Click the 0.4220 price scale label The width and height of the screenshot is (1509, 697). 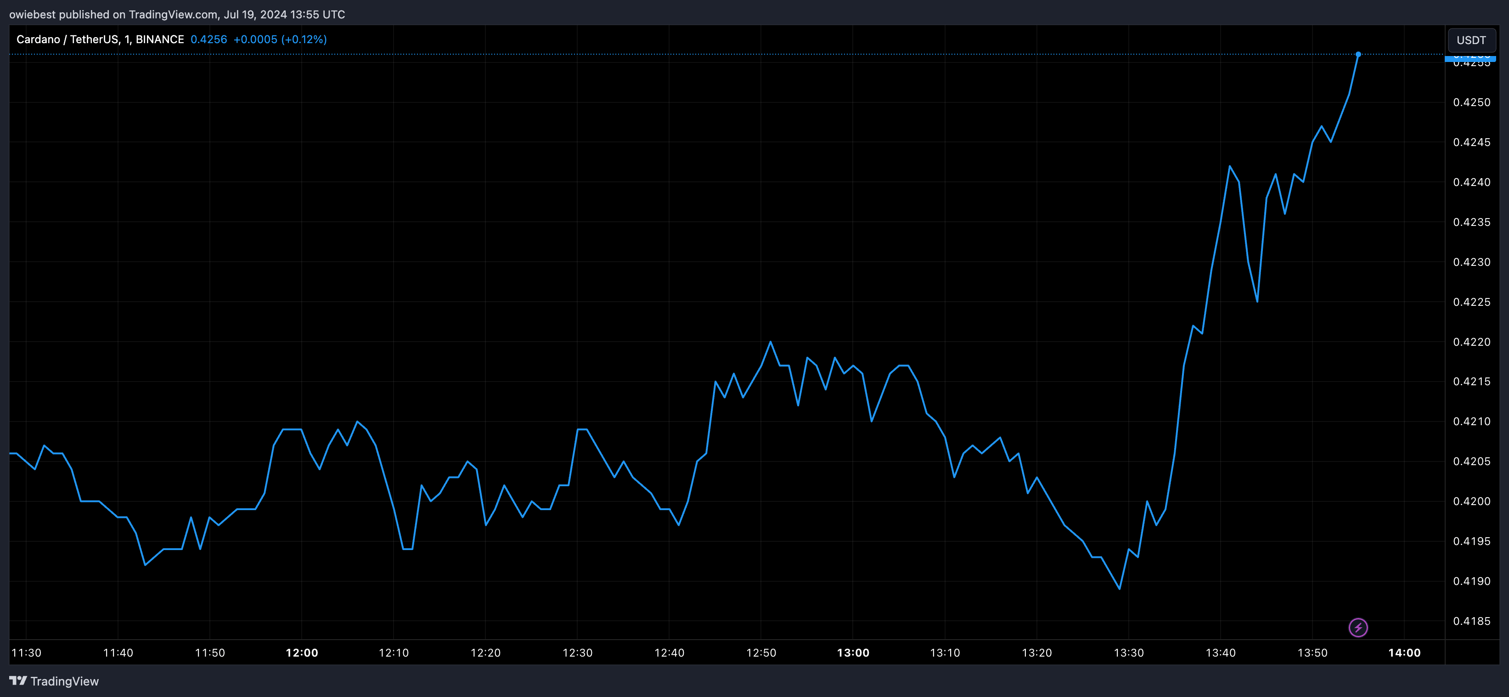point(1471,342)
